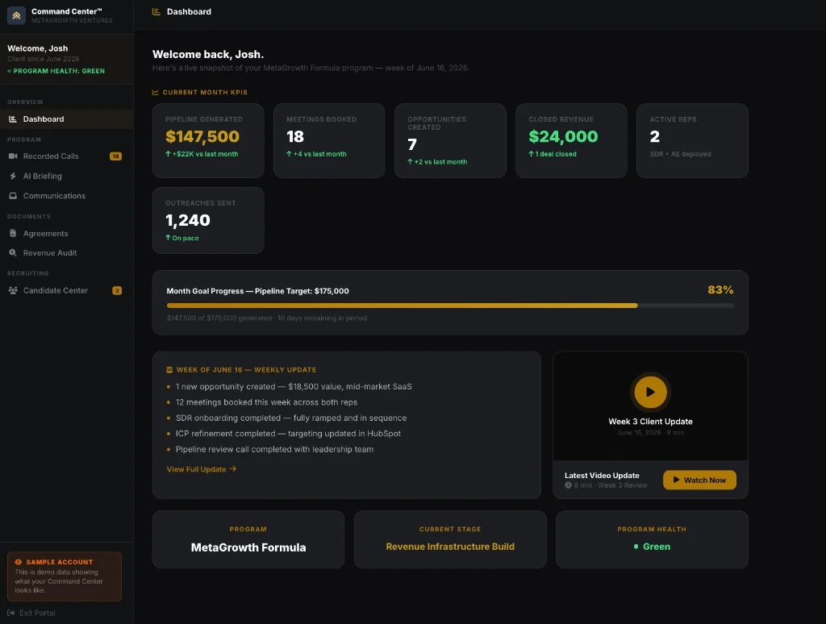
Task: Click the +2 vs last month text
Action: 437,162
